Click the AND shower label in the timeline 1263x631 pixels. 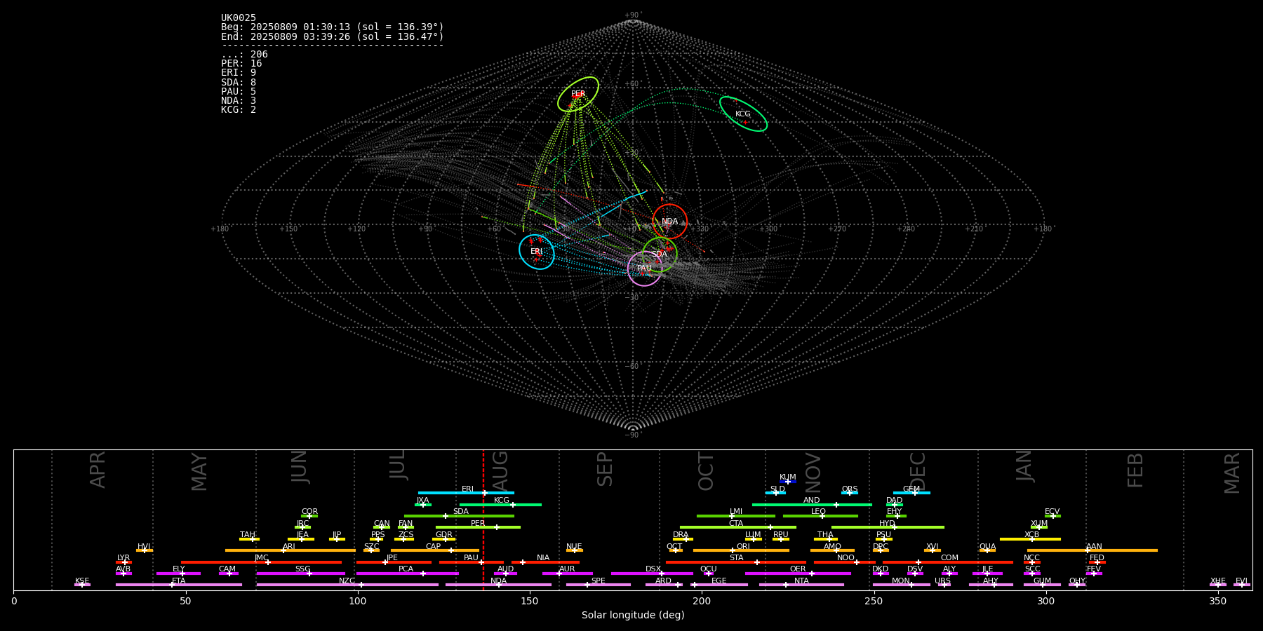click(x=812, y=501)
